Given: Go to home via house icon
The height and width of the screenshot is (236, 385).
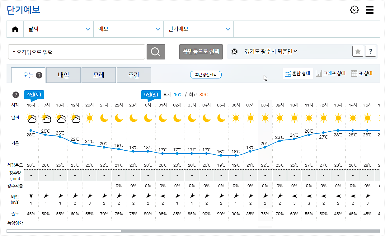Looking at the screenshot, I should (15, 29).
